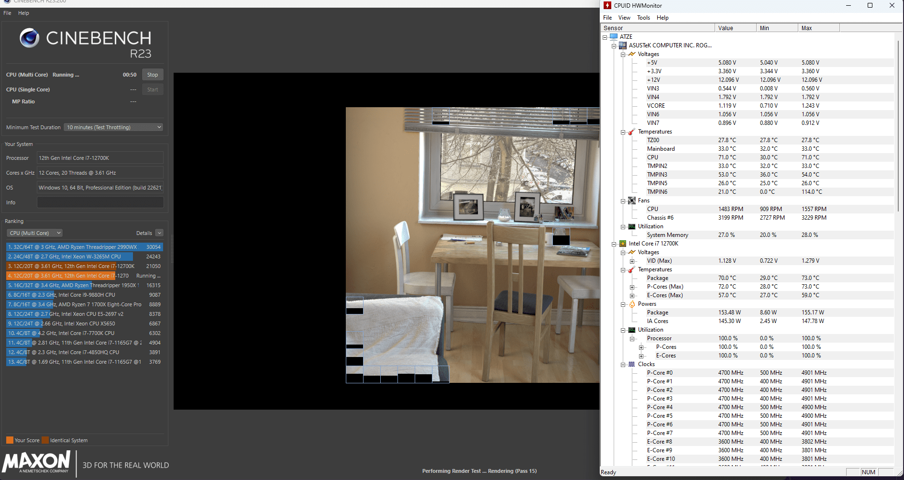Screen dimensions: 904x480
Task: Select the Ryzen Threadripper 2990WX ranking row
Action: (85, 247)
